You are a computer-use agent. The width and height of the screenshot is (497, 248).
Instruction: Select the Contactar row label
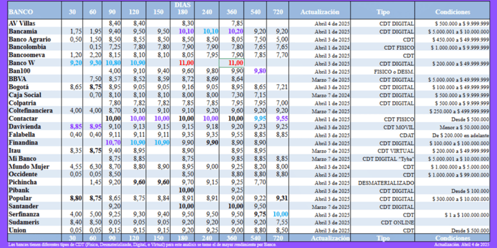point(23,118)
